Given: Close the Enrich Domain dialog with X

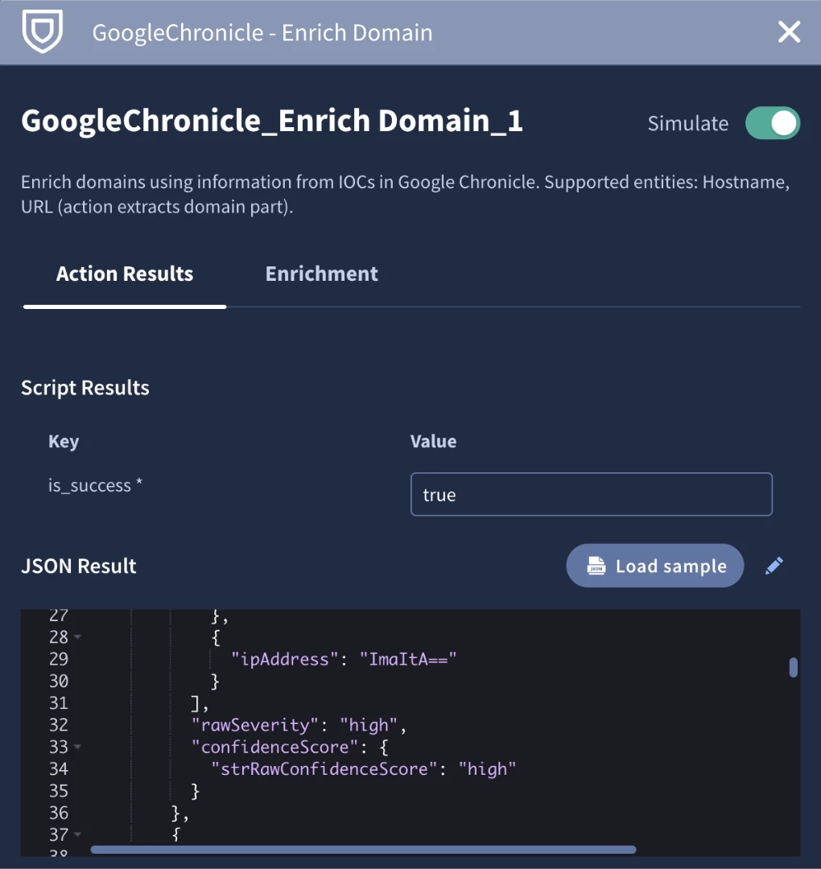Looking at the screenshot, I should coord(789,32).
